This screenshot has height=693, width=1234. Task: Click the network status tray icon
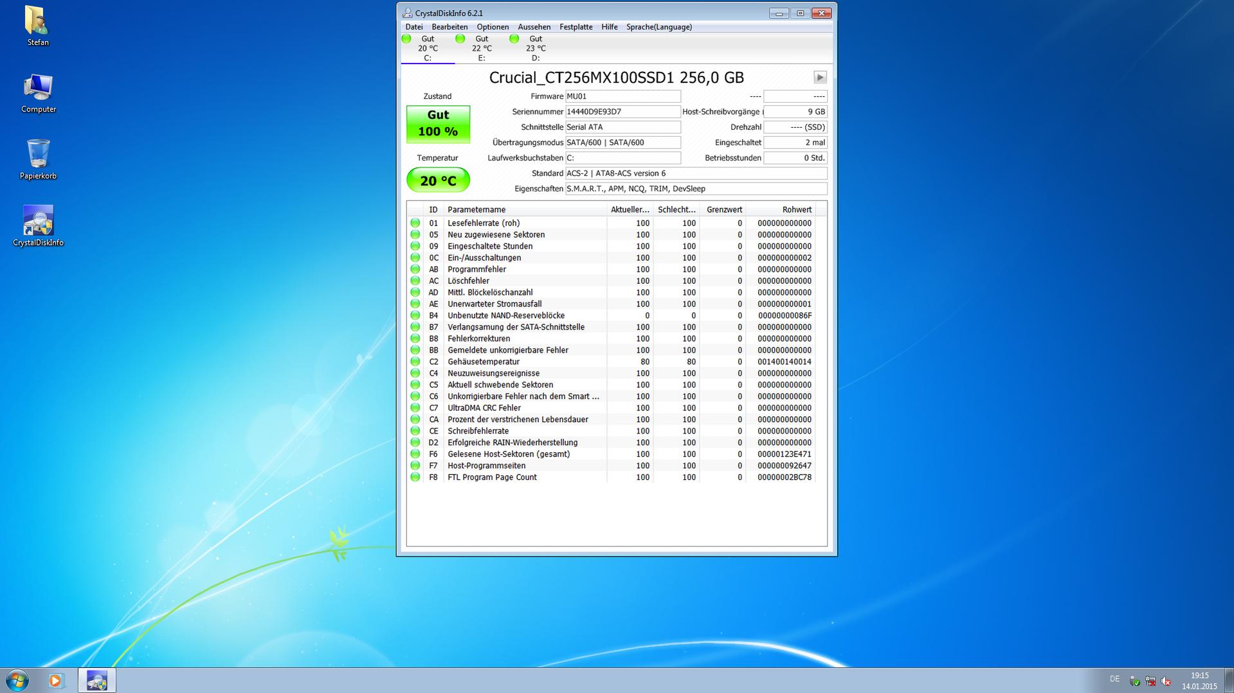1150,681
